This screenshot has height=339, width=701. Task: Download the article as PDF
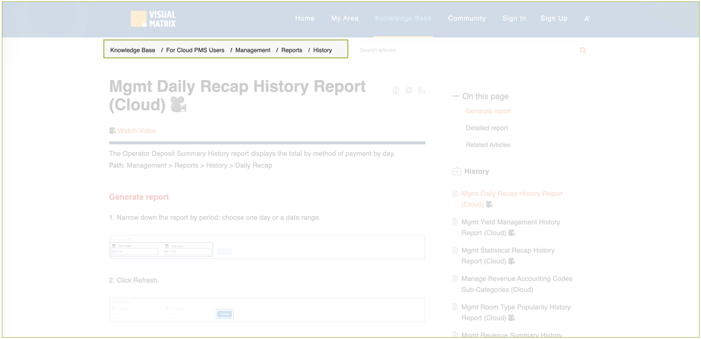click(396, 90)
